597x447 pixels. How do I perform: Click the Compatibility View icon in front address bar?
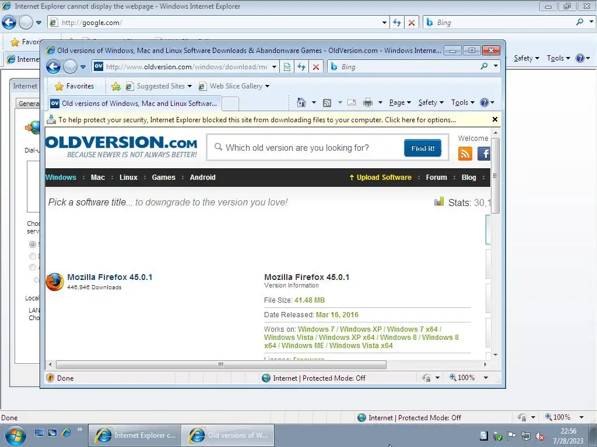coord(287,67)
